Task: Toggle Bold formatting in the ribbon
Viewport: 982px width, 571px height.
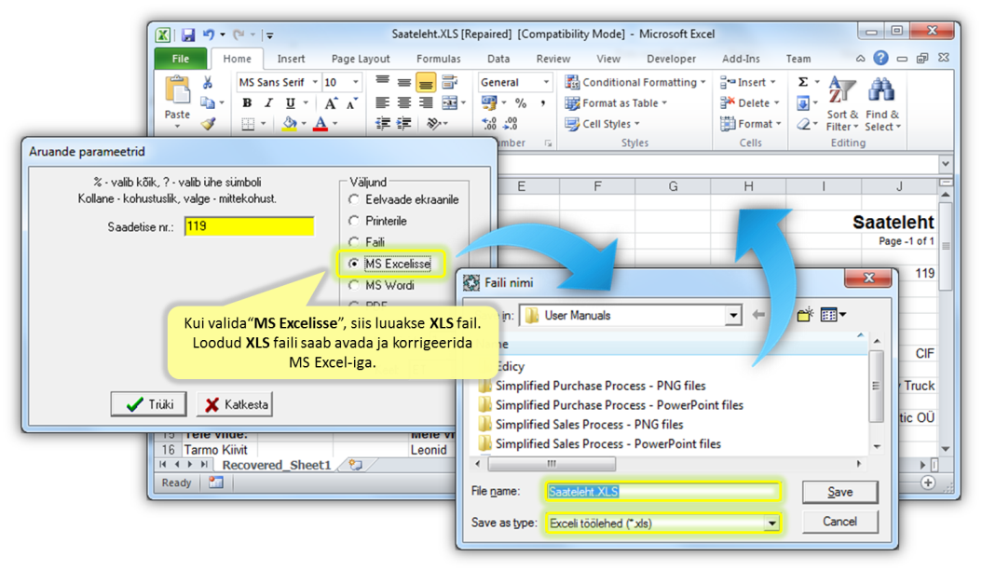Action: [247, 103]
